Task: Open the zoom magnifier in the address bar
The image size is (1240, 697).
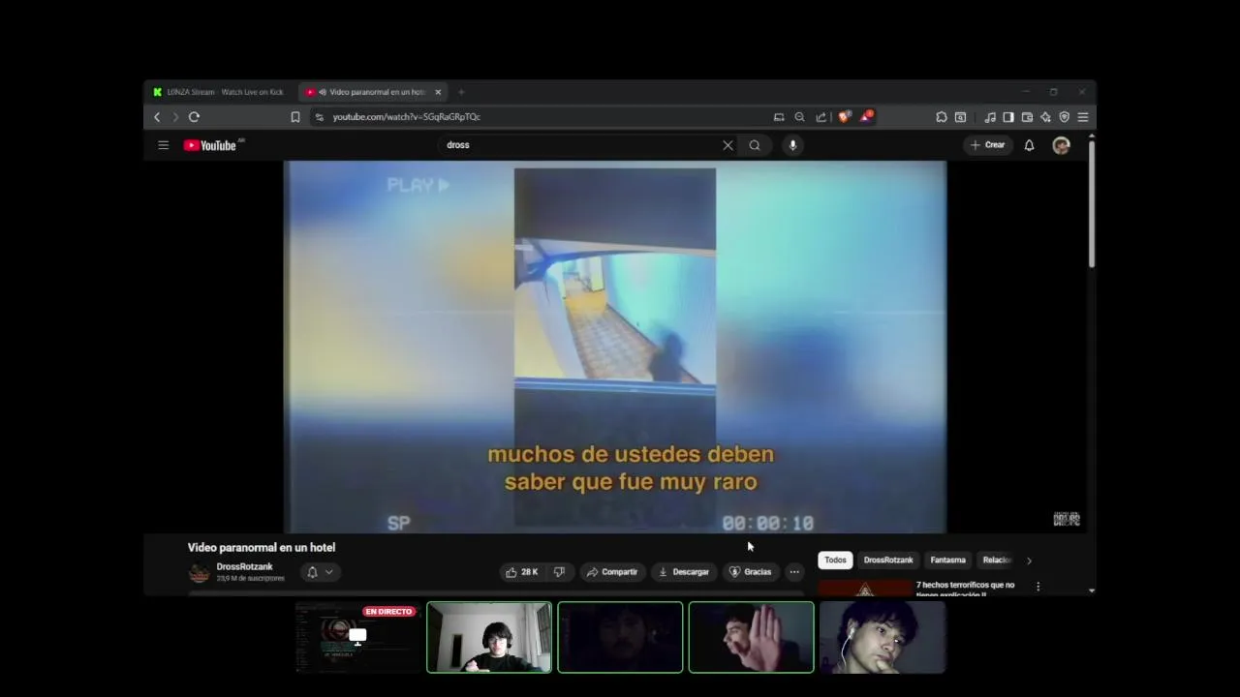Action: point(799,117)
